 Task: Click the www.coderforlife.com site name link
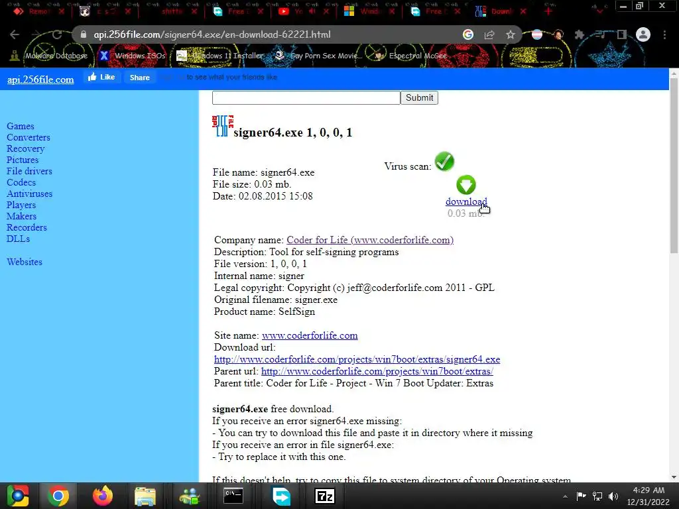click(x=310, y=335)
